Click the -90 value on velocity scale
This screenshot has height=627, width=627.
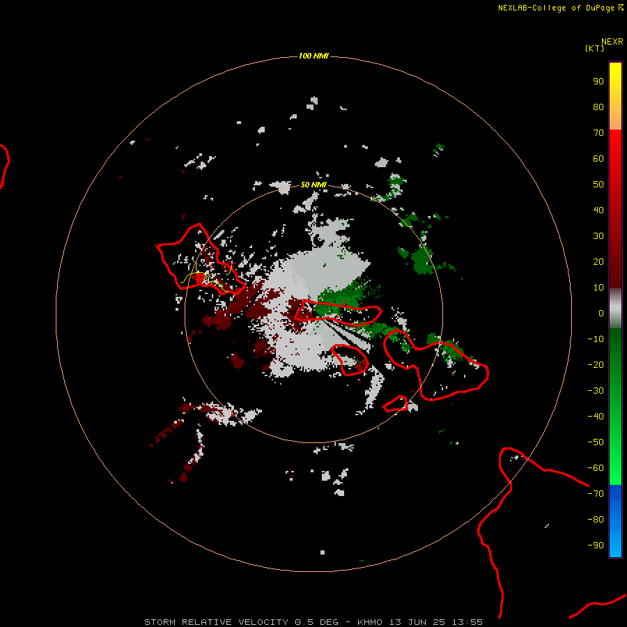pyautogui.click(x=596, y=545)
